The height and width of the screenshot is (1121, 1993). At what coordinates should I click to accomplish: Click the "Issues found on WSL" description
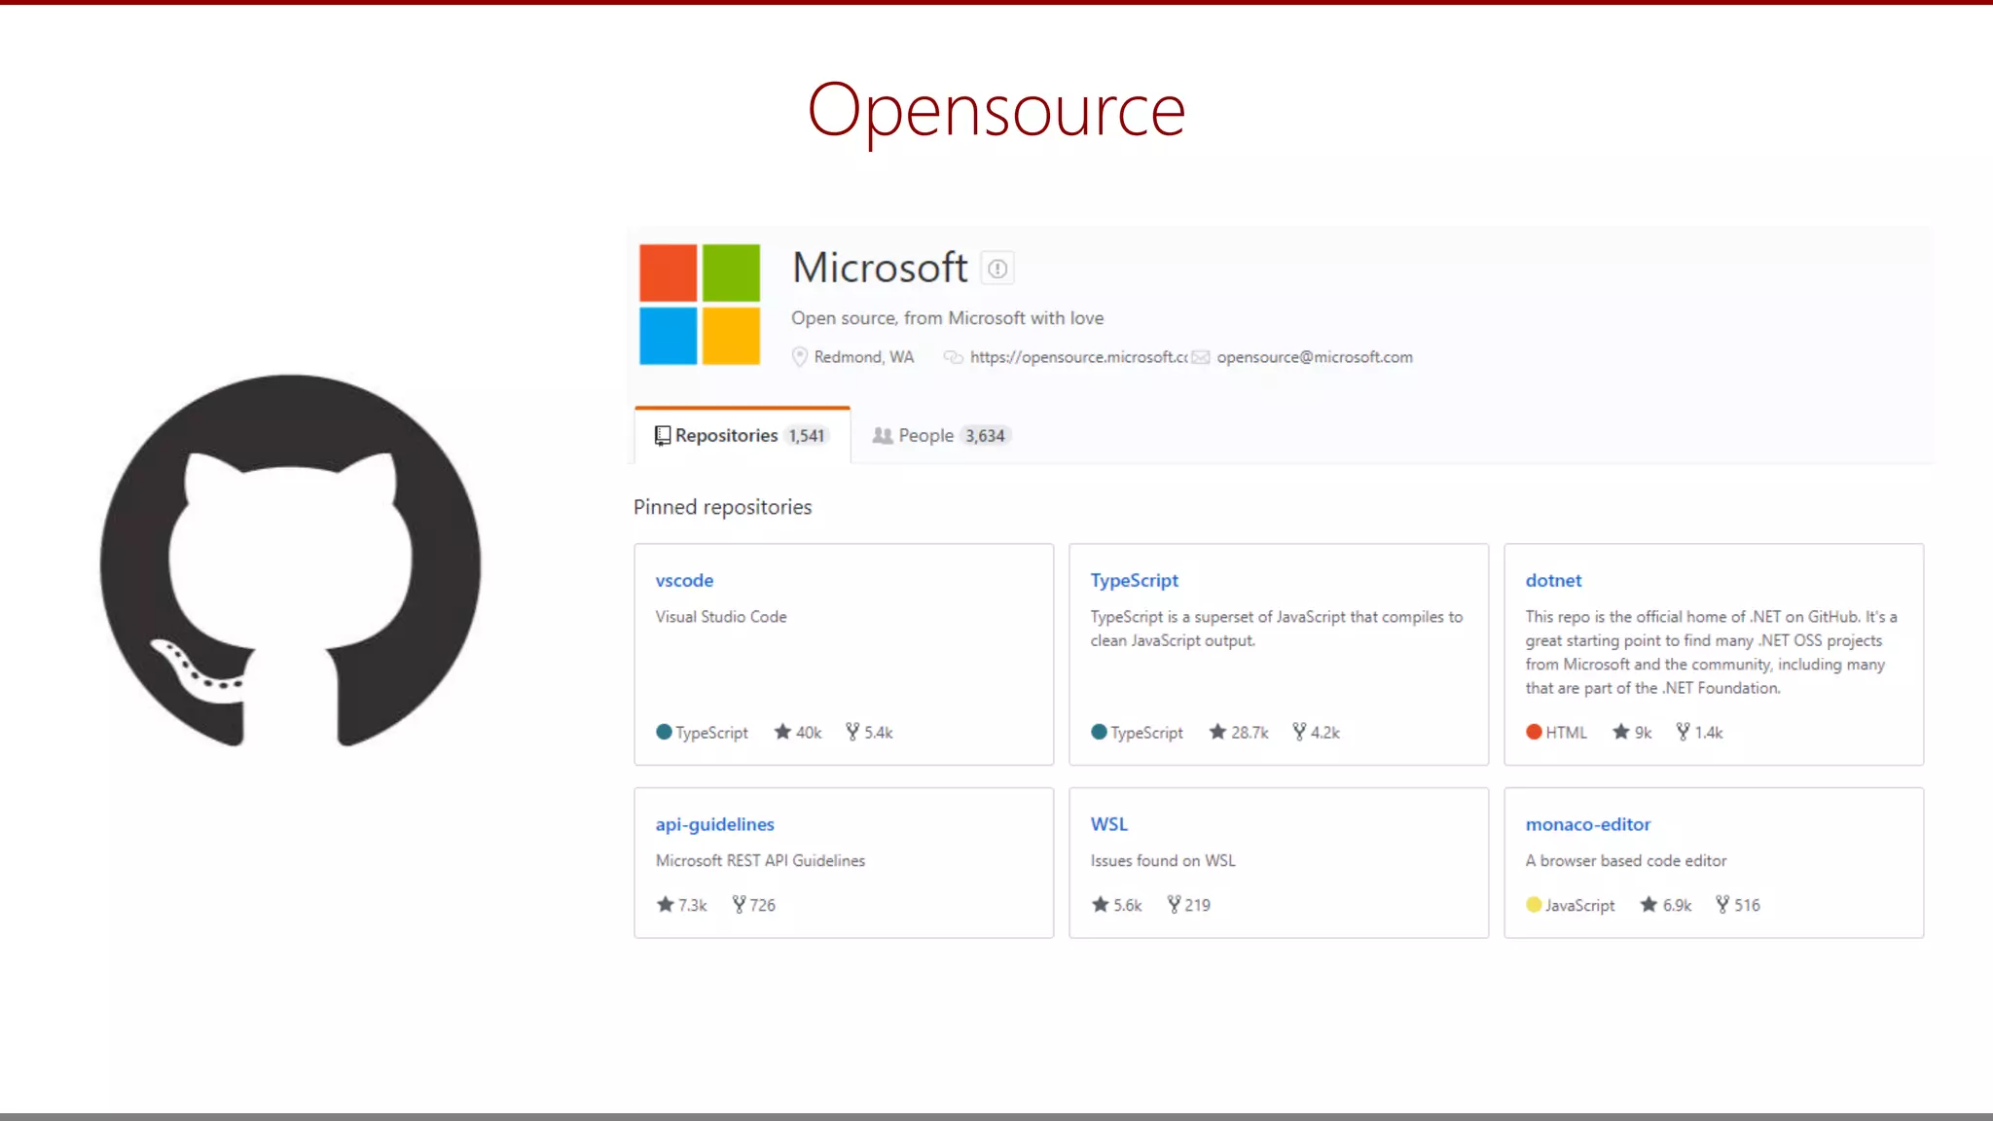pos(1163,861)
